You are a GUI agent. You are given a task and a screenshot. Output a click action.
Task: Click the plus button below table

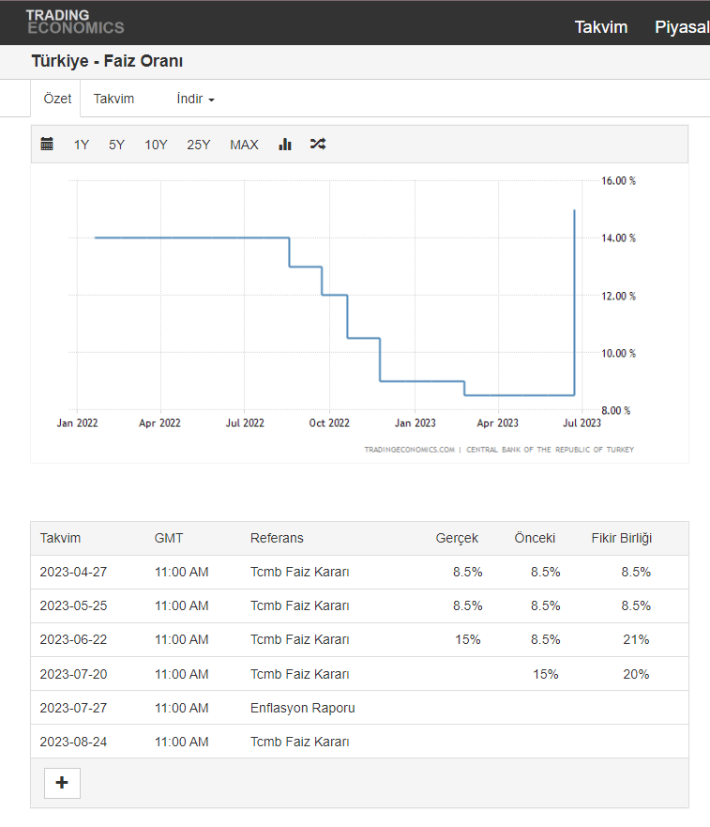click(62, 783)
